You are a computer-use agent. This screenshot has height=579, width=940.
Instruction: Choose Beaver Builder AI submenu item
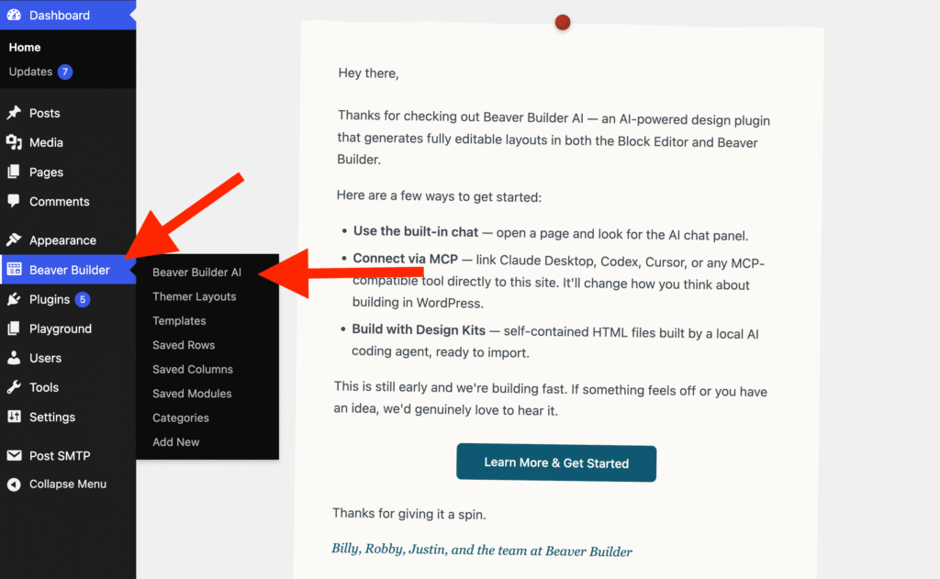[196, 273]
